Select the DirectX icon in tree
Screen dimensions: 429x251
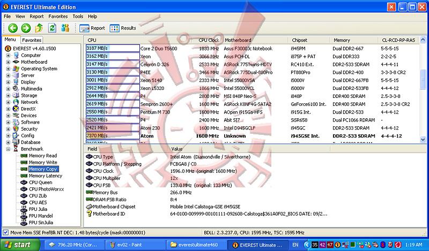click(16, 109)
